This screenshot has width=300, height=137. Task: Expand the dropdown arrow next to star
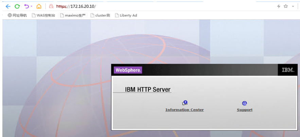tap(293, 6)
